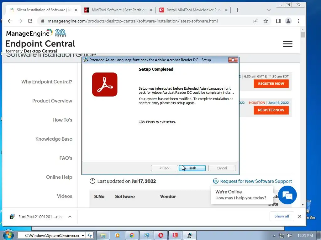Click the Adobe Acrobat logo in dialog

(x=105, y=84)
